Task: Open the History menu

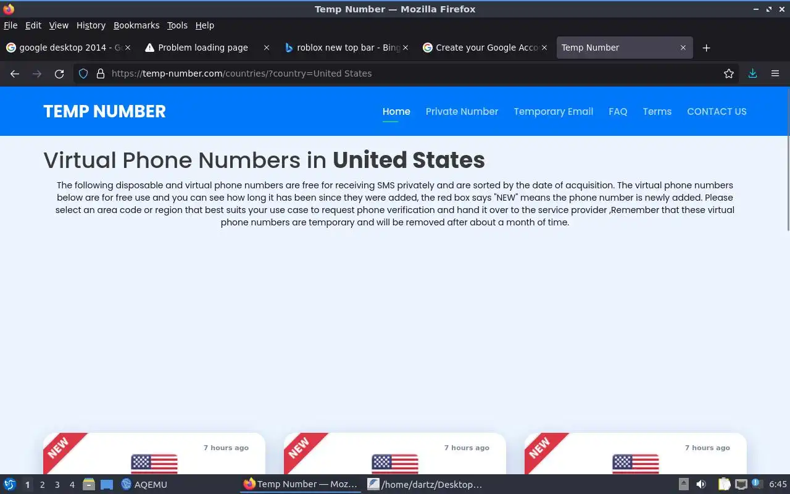Action: click(91, 25)
